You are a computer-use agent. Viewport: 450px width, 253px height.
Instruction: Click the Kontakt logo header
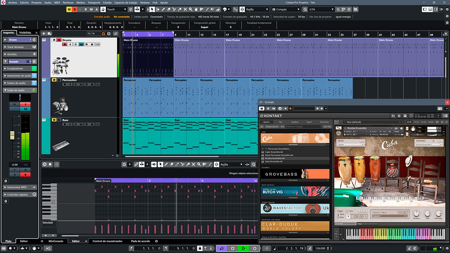coord(271,116)
